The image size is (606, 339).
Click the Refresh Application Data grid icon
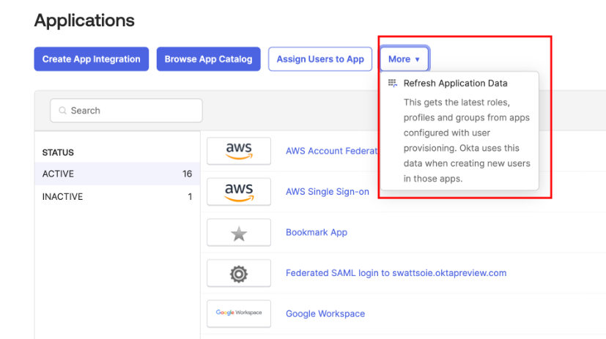pyautogui.click(x=393, y=83)
